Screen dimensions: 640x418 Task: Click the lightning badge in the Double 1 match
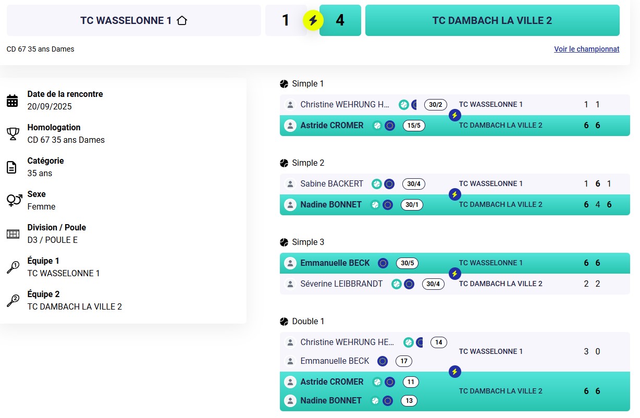(454, 372)
